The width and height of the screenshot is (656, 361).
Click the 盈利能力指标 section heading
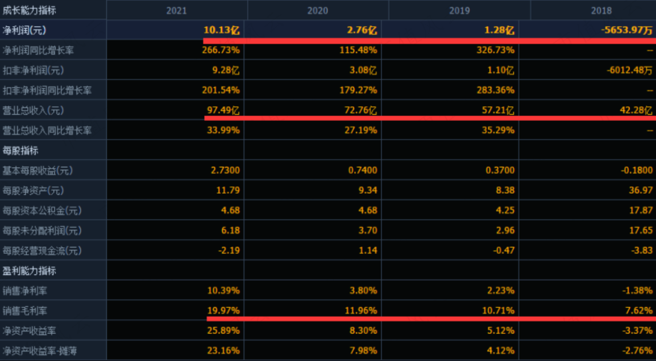point(30,271)
